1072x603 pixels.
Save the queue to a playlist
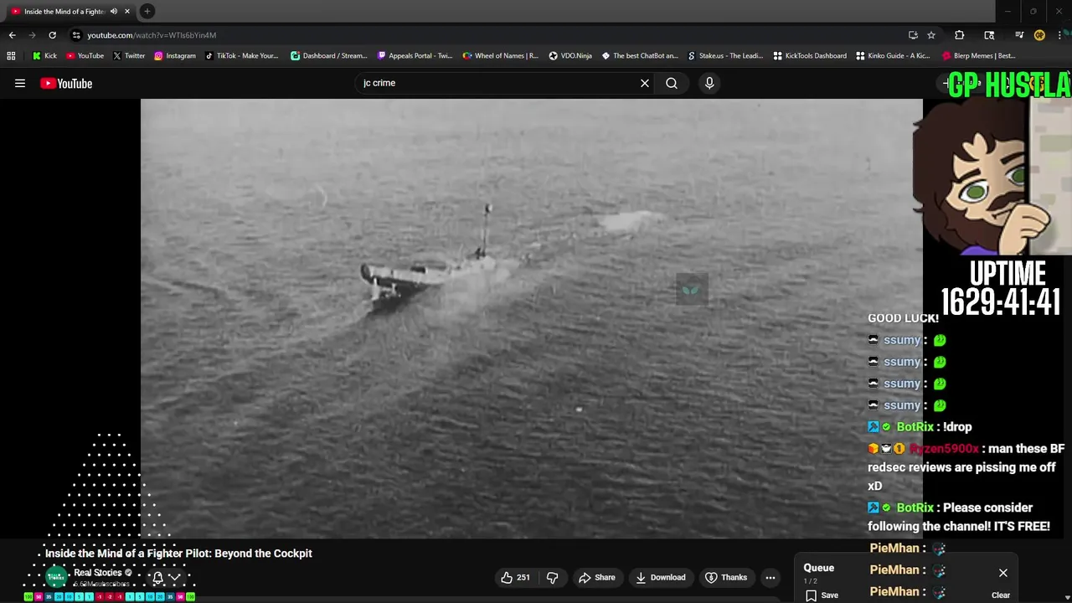[x=822, y=595]
